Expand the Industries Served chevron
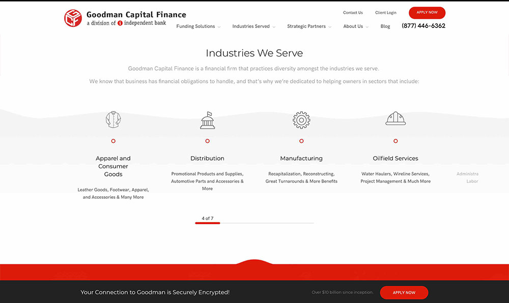The image size is (509, 303). (274, 27)
